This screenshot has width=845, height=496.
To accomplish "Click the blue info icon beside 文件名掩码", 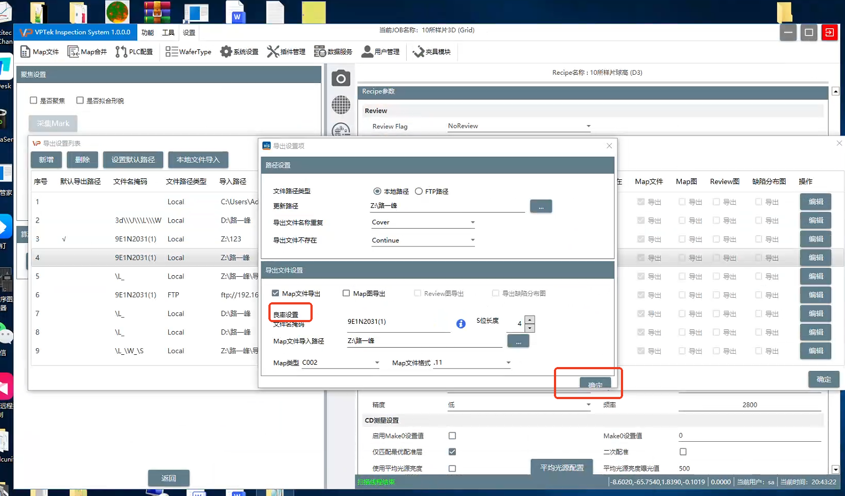I will [461, 324].
